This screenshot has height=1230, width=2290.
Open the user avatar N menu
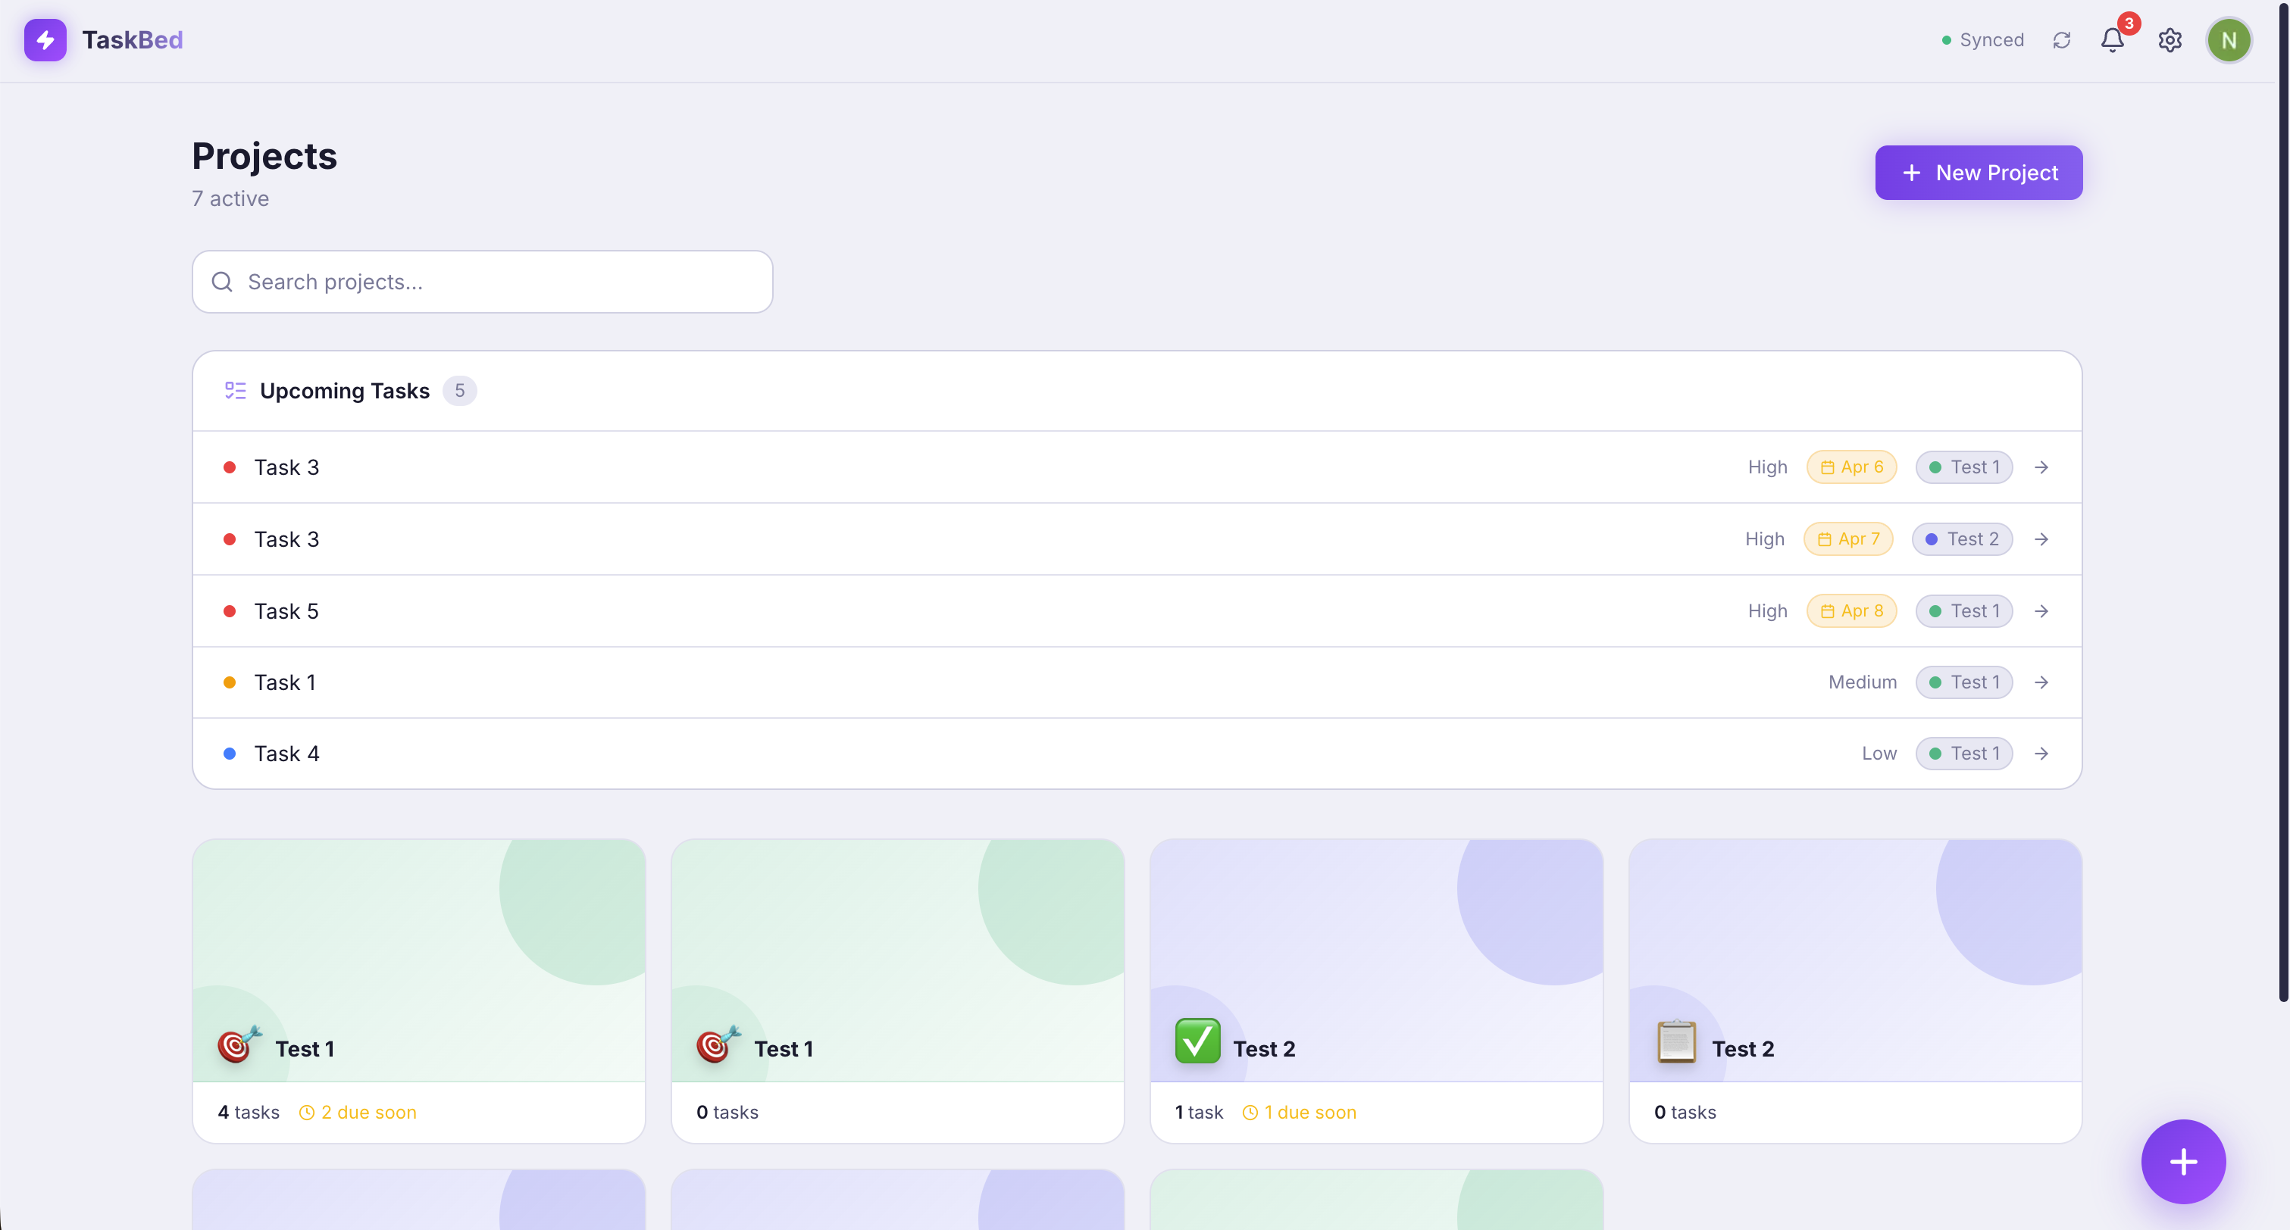tap(2229, 40)
